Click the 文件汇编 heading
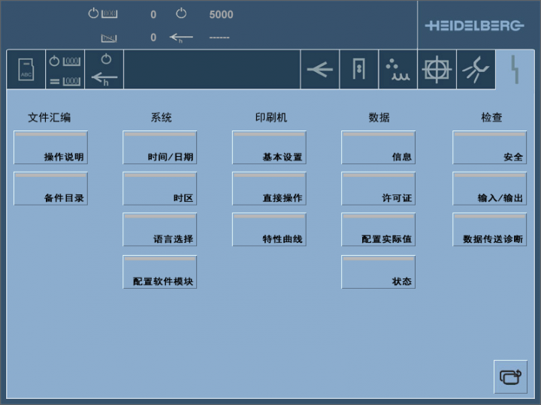The width and height of the screenshot is (541, 405). pos(50,118)
